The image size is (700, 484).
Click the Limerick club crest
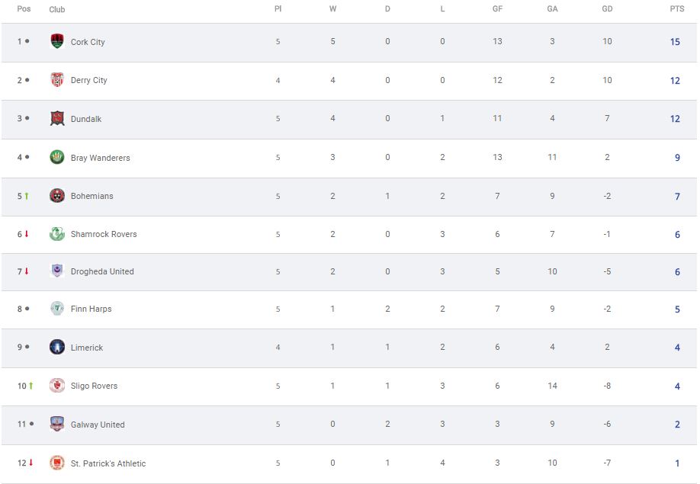coord(57,347)
